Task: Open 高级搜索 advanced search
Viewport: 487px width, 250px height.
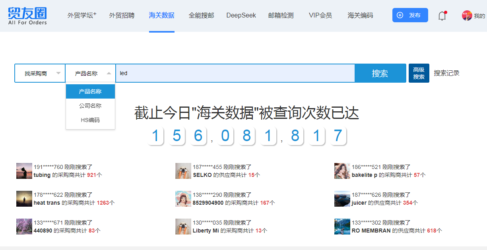Action: [x=419, y=73]
